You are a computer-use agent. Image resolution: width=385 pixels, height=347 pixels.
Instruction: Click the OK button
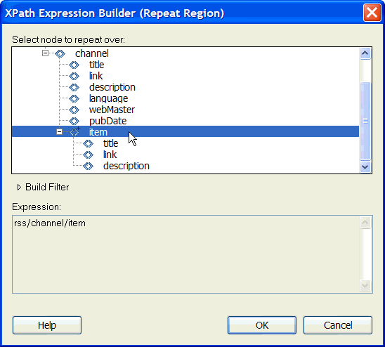(x=262, y=325)
